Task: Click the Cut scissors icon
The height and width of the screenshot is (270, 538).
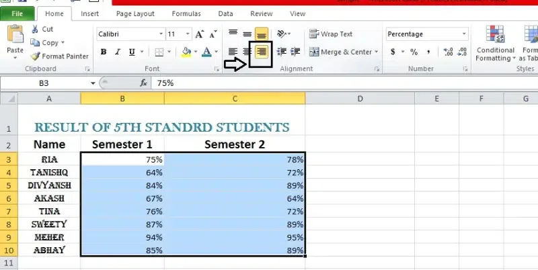Action: tap(35, 29)
